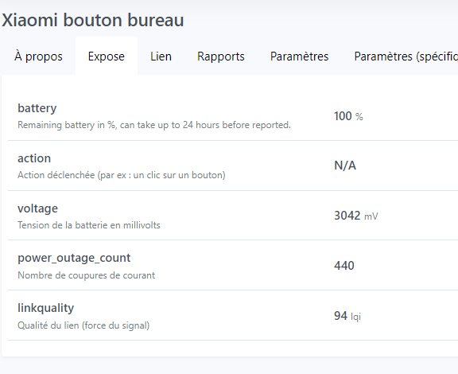Select the power_outage_count label
The width and height of the screenshot is (458, 374).
[74, 258]
